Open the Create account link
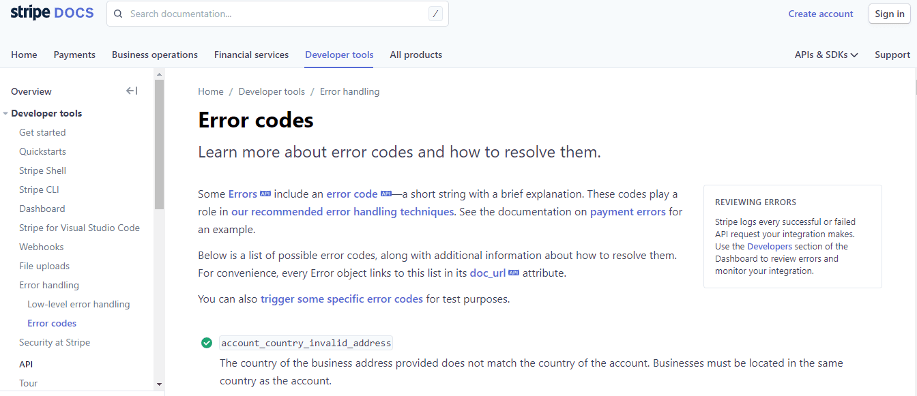The image size is (917, 396). pyautogui.click(x=820, y=14)
